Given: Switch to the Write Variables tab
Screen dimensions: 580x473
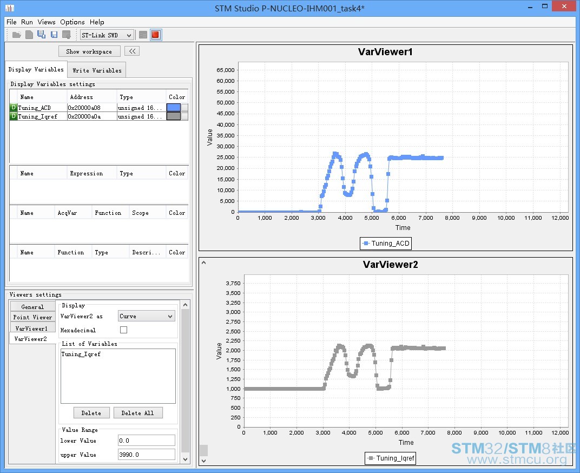Looking at the screenshot, I should coord(97,70).
